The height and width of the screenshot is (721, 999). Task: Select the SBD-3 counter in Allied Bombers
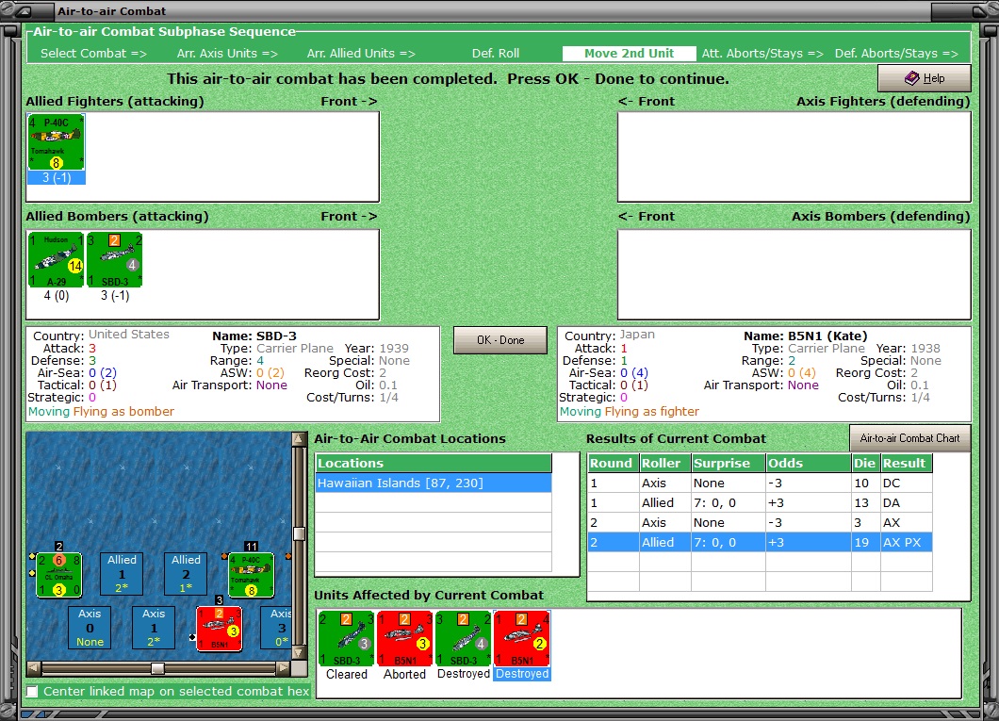pyautogui.click(x=115, y=259)
